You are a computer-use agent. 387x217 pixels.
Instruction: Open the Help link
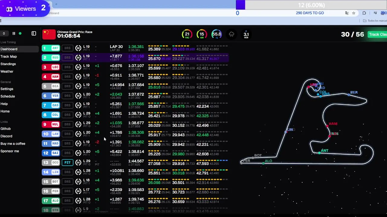(x=4, y=104)
